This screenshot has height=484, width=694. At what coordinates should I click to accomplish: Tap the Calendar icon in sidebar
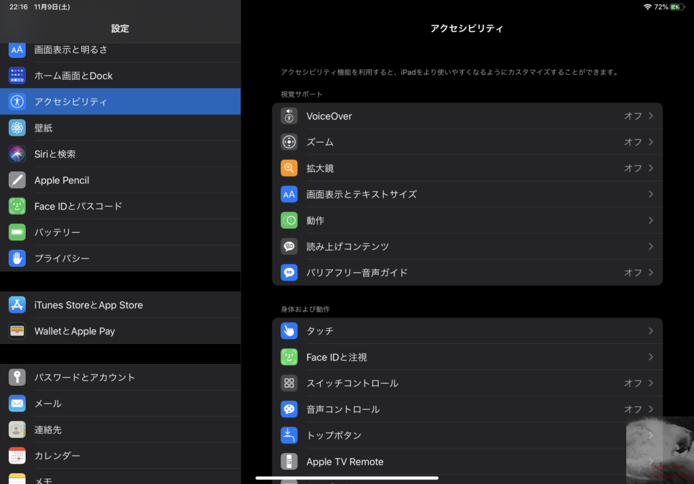coord(17,456)
